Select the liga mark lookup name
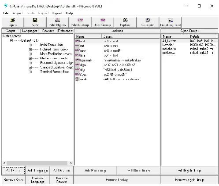 click(86, 60)
